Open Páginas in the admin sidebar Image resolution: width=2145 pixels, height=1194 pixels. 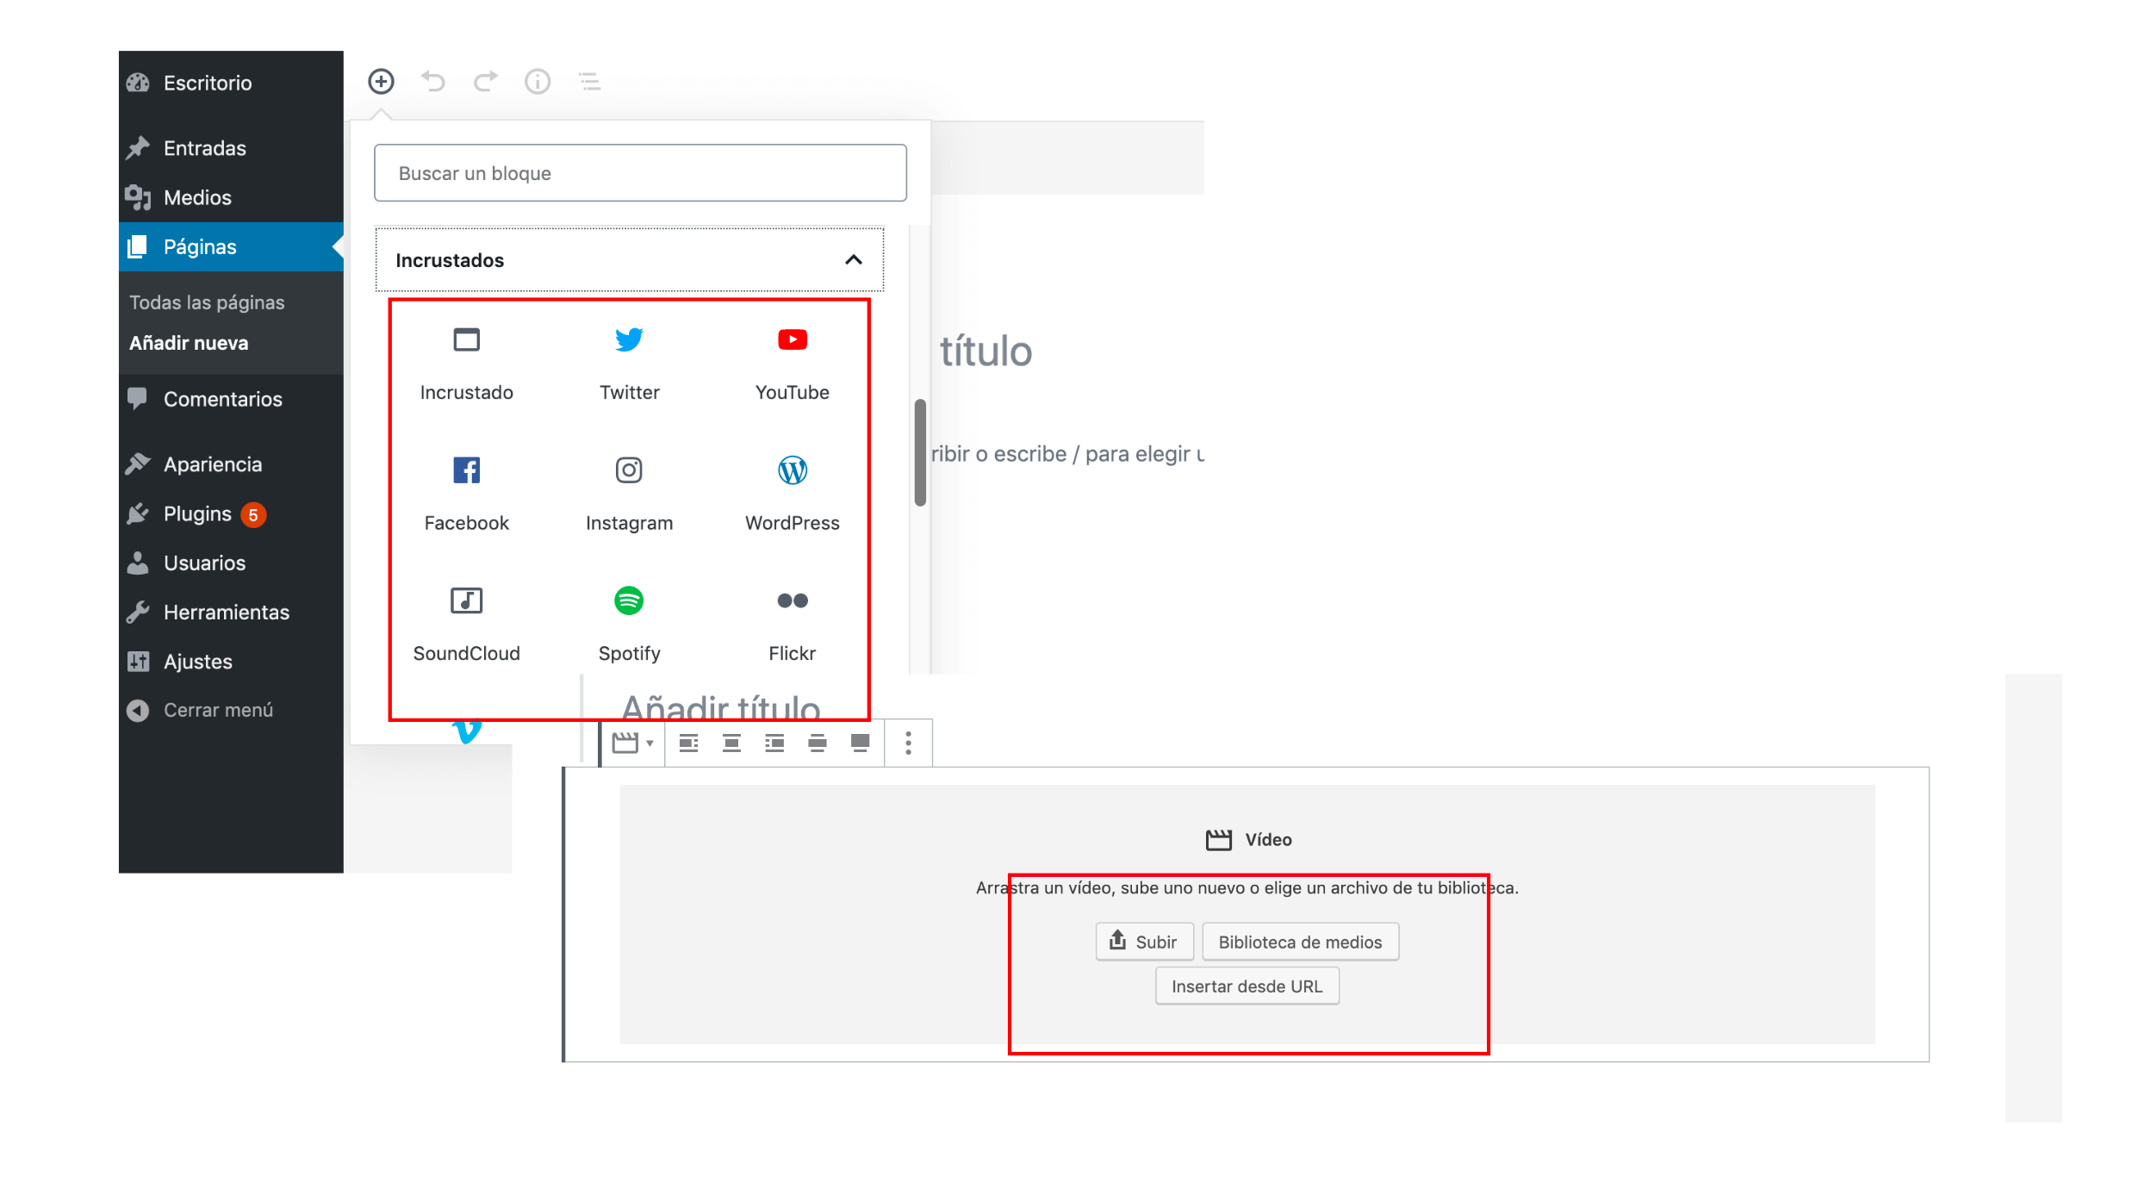(200, 246)
